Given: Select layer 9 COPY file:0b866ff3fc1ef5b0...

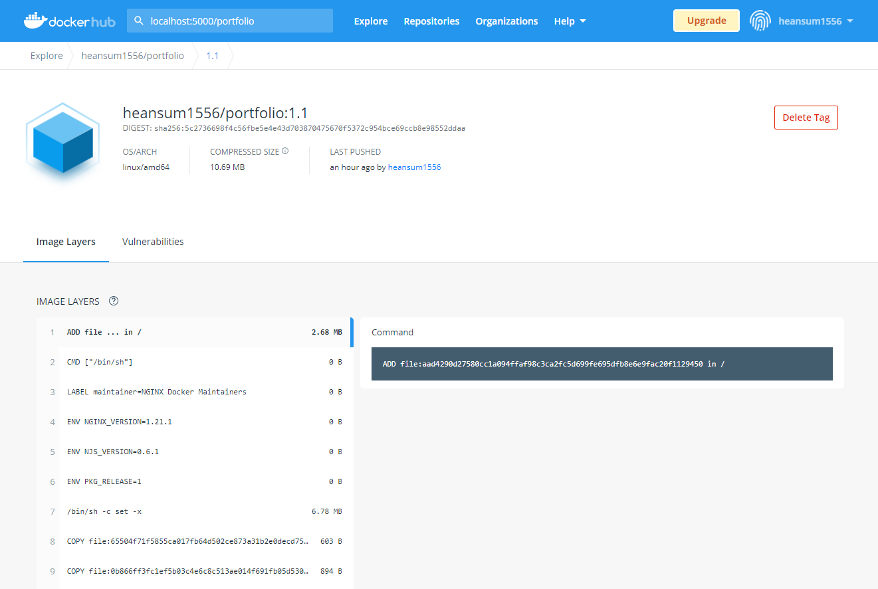Looking at the screenshot, I should (x=195, y=571).
